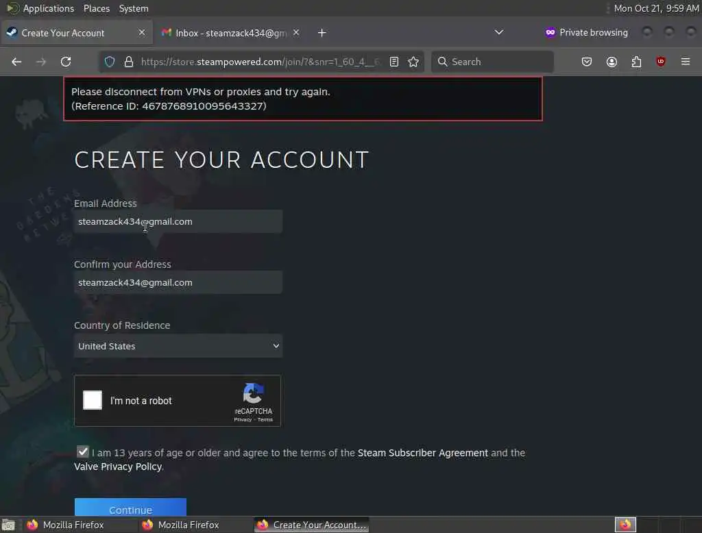Toggle reader view icon in address bar
Screen dimensions: 702x533
coord(394,62)
